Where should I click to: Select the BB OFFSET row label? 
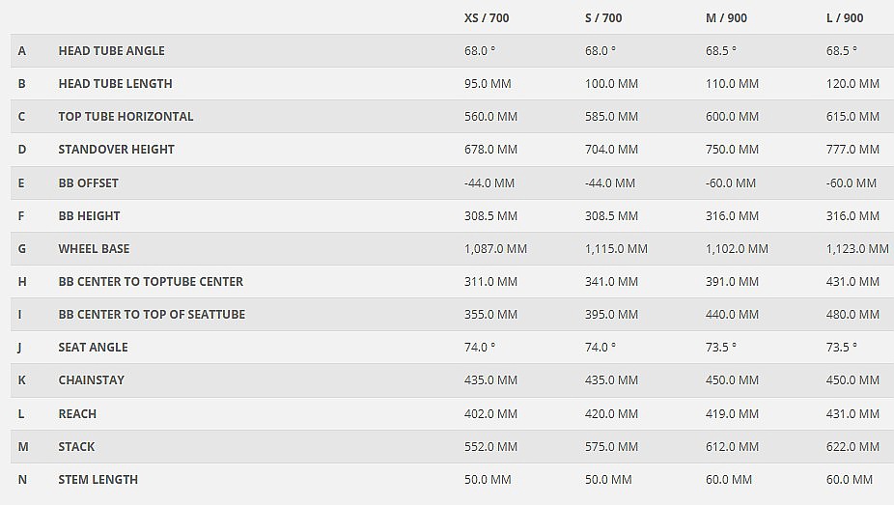88,182
